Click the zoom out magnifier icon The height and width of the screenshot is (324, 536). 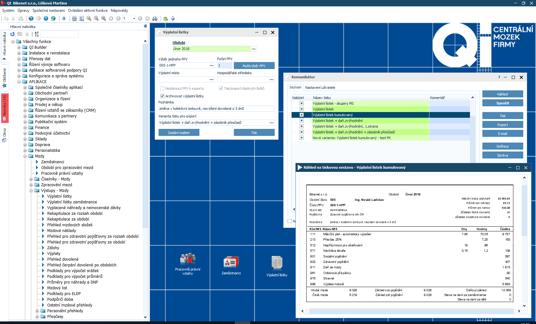point(89,18)
